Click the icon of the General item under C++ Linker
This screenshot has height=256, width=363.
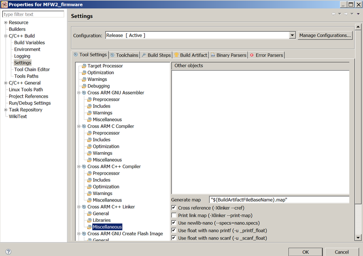[89, 214]
